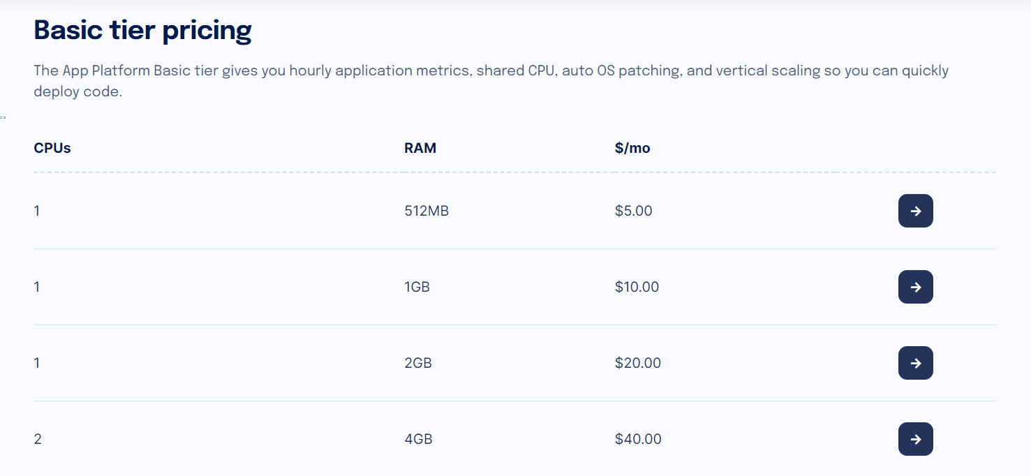Click the $/mo column header
The image size is (1031, 476).
pos(632,148)
